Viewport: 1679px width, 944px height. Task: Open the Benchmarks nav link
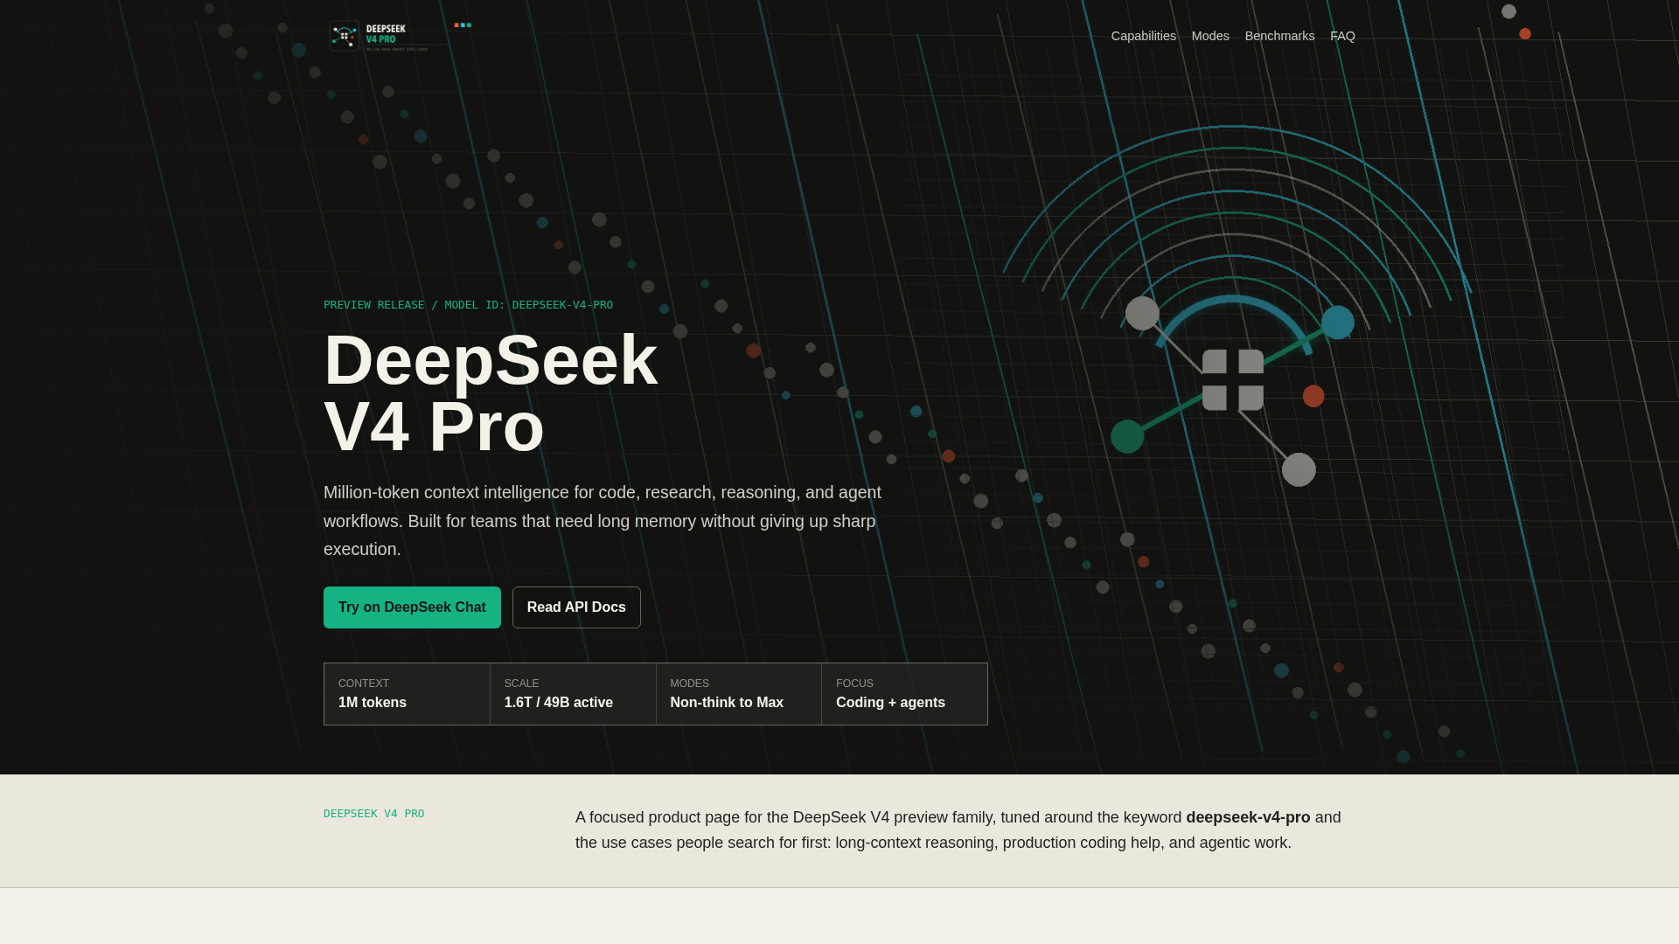click(1279, 36)
